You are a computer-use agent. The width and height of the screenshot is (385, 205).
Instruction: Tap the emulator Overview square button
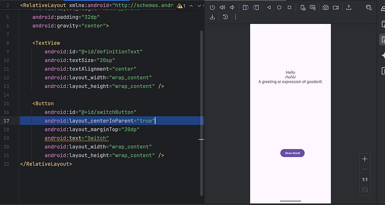pyautogui.click(x=290, y=8)
